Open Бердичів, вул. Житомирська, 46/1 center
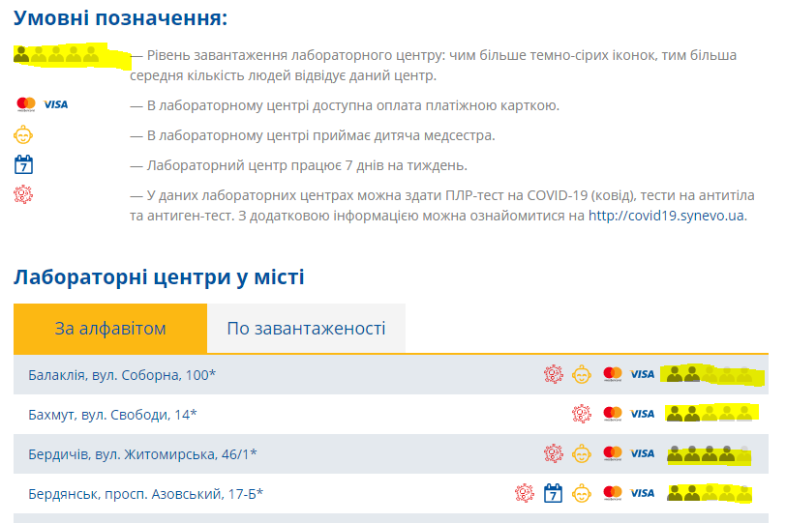This screenshot has height=523, width=786. 142,453
